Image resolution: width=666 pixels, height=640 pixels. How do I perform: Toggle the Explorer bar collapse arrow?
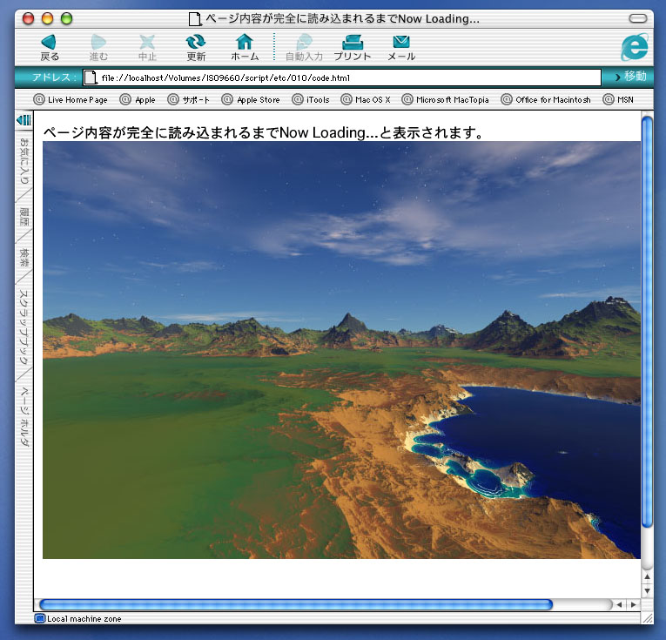24,119
